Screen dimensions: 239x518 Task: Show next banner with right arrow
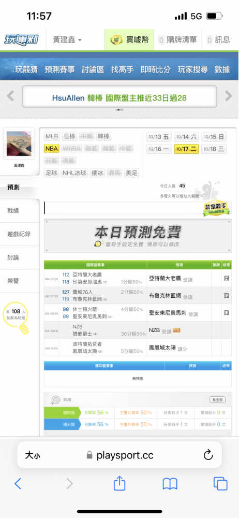click(229, 96)
